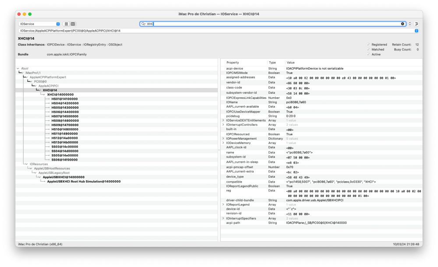Expand the IODeviceMemory array
This screenshot has width=438, height=267.
pyautogui.click(x=223, y=143)
